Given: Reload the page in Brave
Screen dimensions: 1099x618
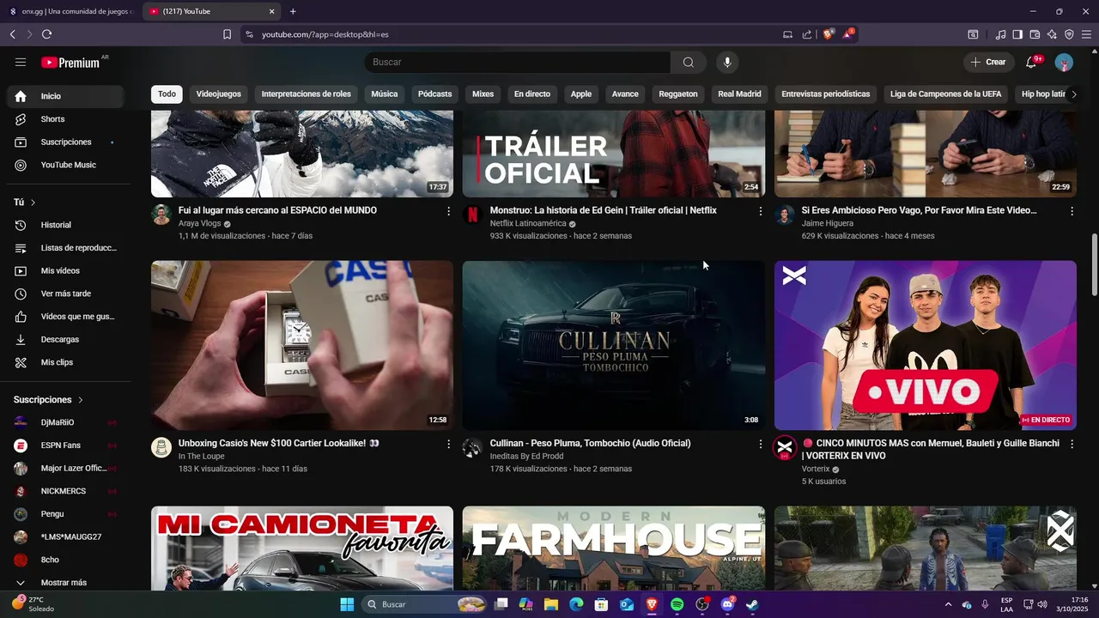Looking at the screenshot, I should coord(46,34).
